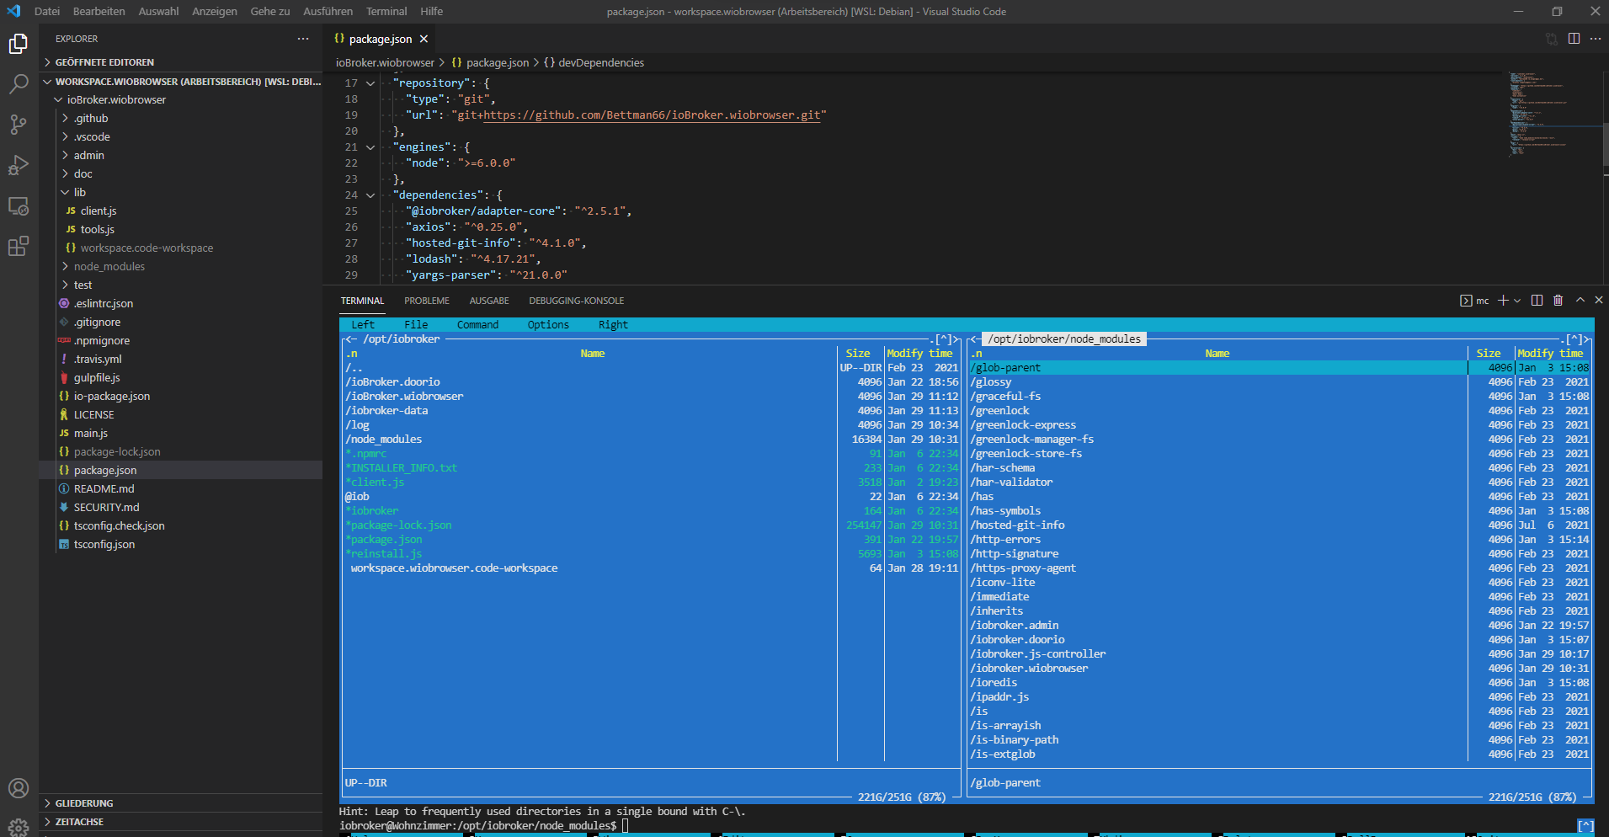Expand the admin folder
This screenshot has width=1609, height=837.
tap(181, 155)
